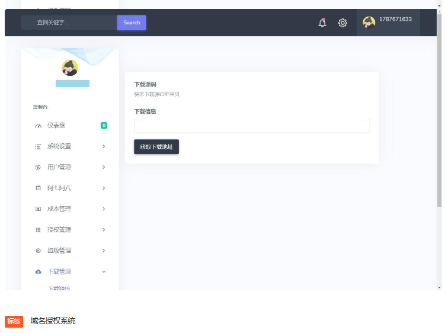
Task: Click the 系统设置 list icon
Action: click(39, 146)
